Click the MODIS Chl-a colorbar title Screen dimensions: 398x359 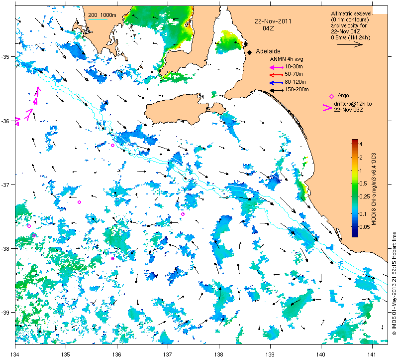pos(374,189)
